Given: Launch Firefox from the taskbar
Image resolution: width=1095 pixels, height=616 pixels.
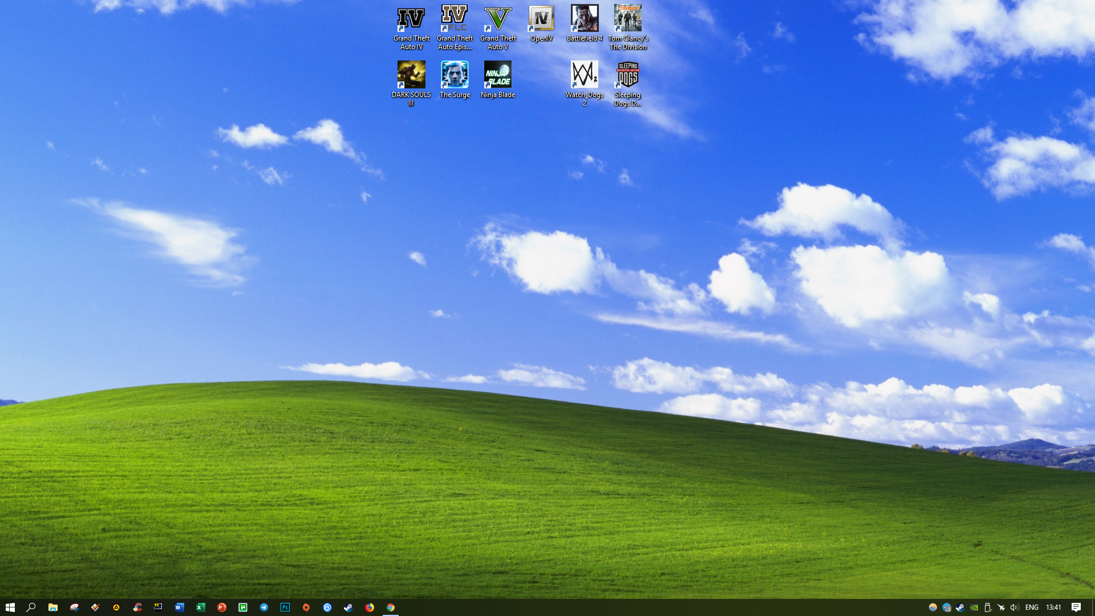Looking at the screenshot, I should pos(370,607).
